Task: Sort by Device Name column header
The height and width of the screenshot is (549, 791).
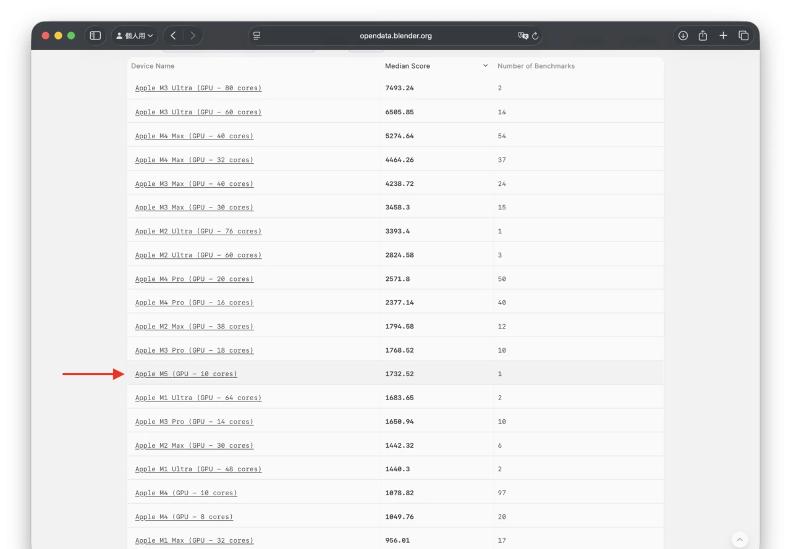Action: pyautogui.click(x=153, y=66)
